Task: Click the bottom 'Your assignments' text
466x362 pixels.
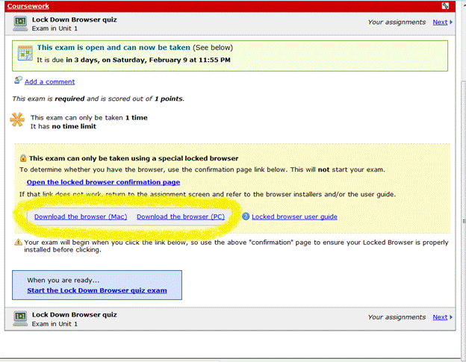Action: pyautogui.click(x=397, y=317)
